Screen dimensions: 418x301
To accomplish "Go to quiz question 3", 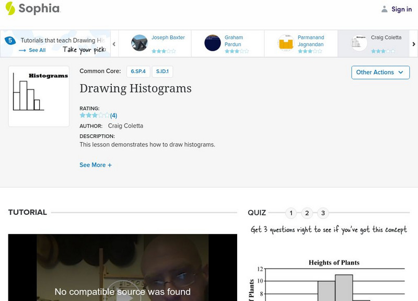I will click(x=323, y=213).
